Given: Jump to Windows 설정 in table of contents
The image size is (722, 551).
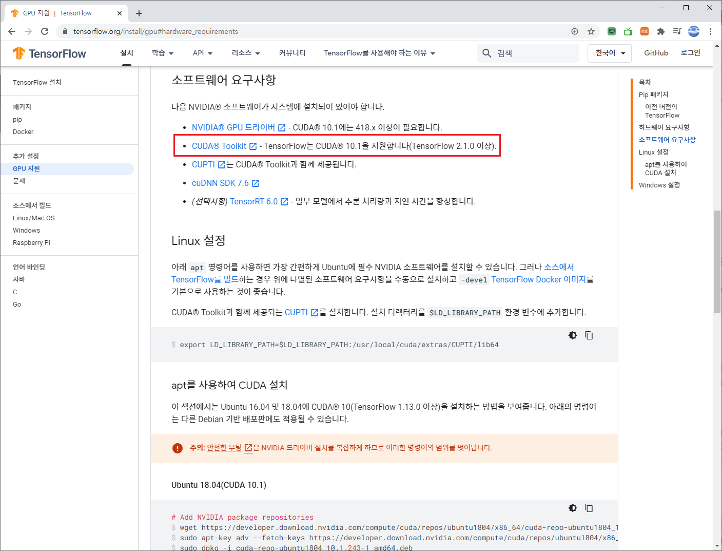Looking at the screenshot, I should (659, 185).
